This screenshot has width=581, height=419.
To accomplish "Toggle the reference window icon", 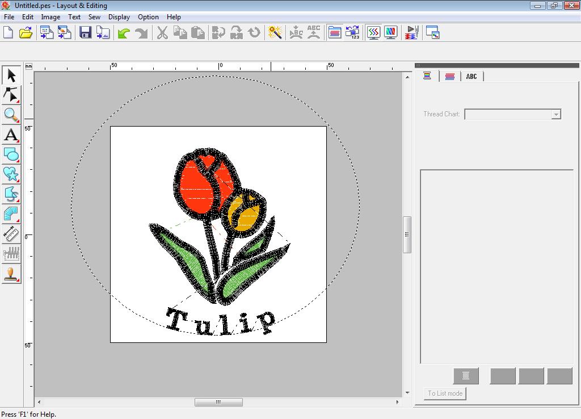I will (x=433, y=32).
